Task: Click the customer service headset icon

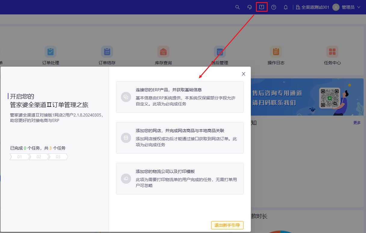Action: (x=250, y=7)
